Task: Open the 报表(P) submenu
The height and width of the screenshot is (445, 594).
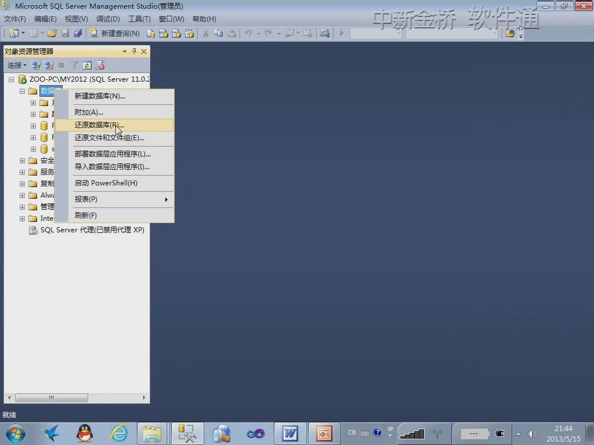Action: 114,199
